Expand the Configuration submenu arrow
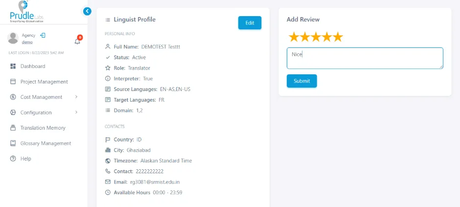Viewport: 460px width, 207px height. coord(76,112)
